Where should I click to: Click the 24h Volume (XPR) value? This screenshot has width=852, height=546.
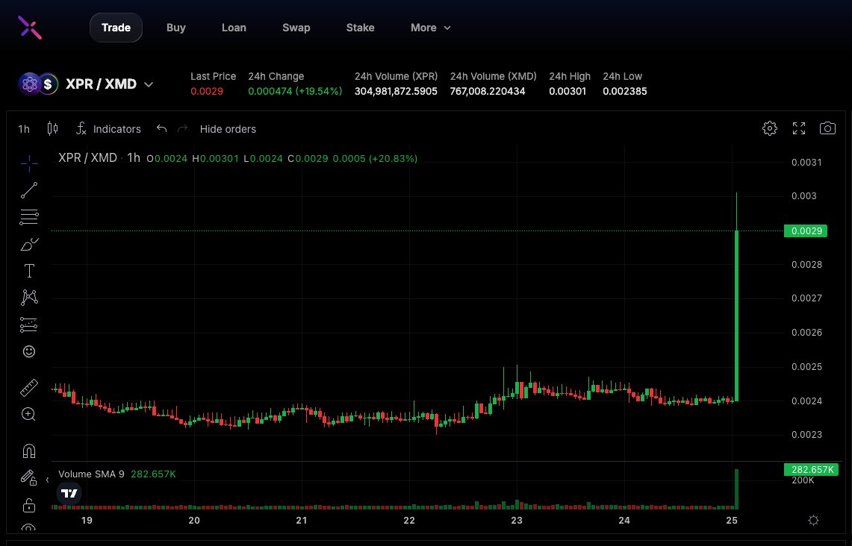coord(396,91)
